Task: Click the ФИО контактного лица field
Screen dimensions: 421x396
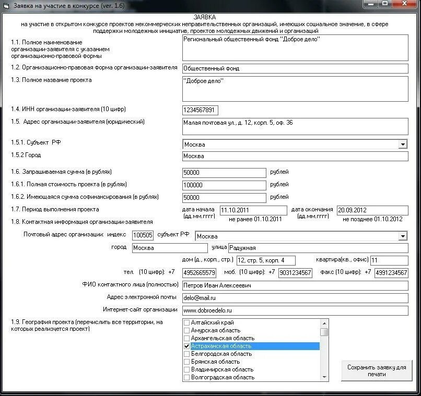Action: click(295, 285)
